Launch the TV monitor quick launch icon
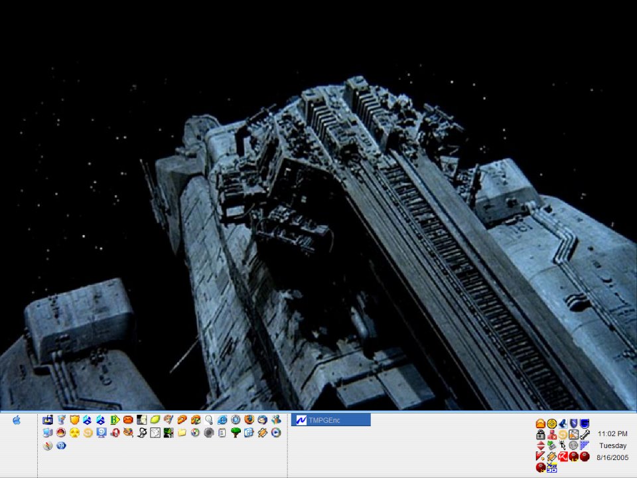The height and width of the screenshot is (478, 637). click(48, 420)
